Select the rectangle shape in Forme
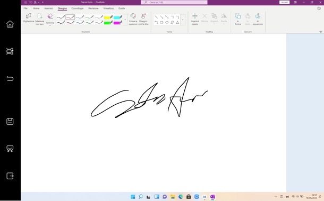This screenshot has width=324, height=201. (x=161, y=22)
